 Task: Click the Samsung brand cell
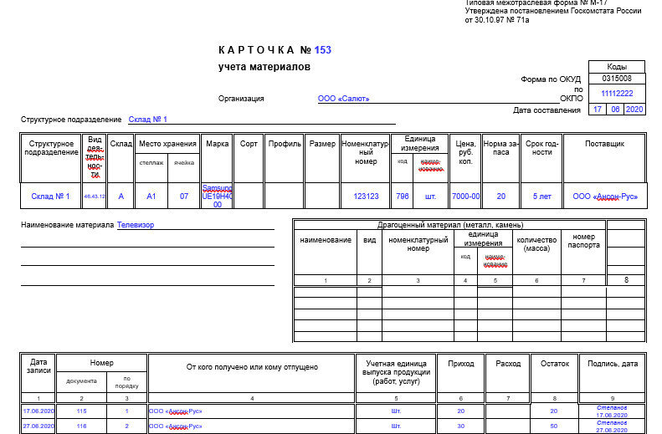coord(217,197)
